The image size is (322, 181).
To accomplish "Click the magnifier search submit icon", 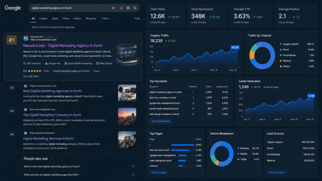I will 135,8.
